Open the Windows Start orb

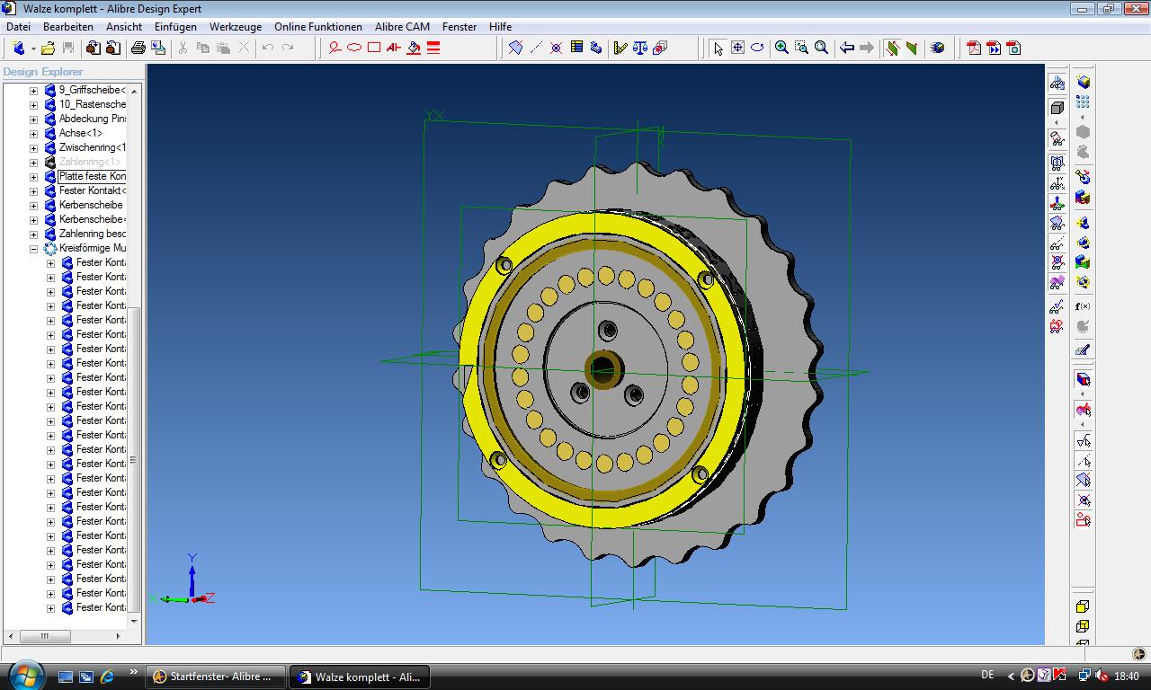pyautogui.click(x=24, y=675)
